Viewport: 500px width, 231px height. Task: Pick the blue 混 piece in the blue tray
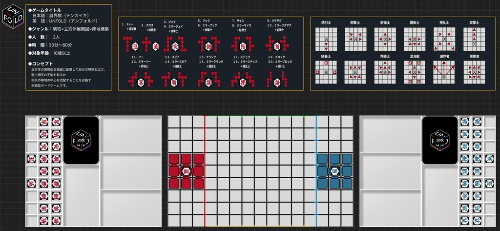489,184
